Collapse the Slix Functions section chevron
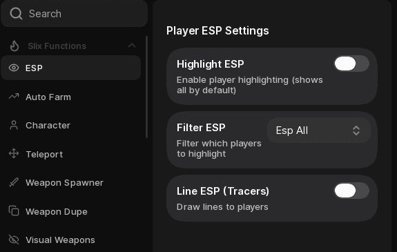Screen dimensions: 397x252 (132, 46)
